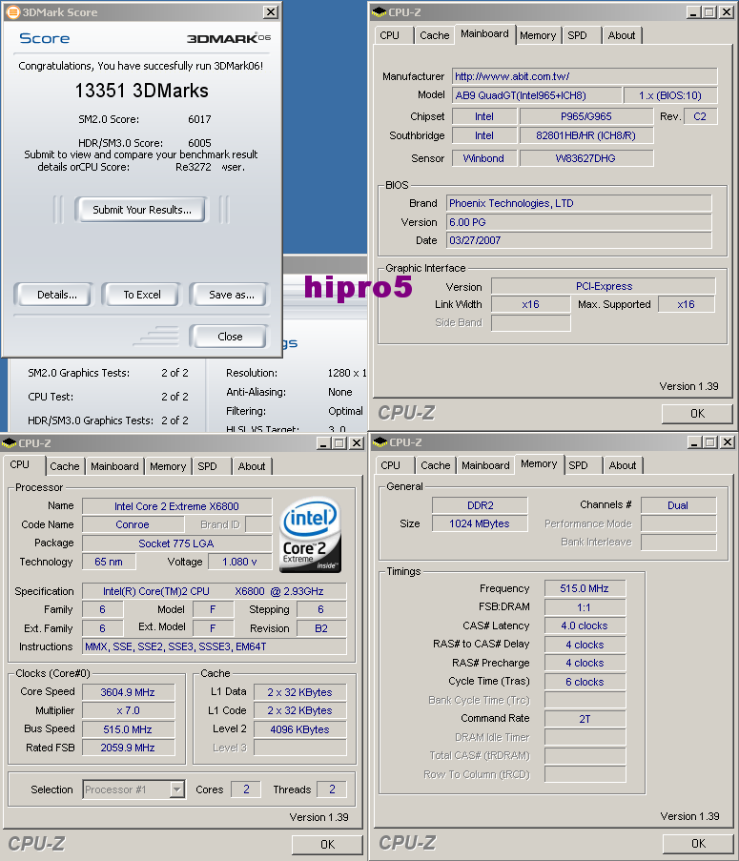Viewport: 739px width, 861px height.
Task: Click the Phoenix Technologies BIOS brand field
Action: click(579, 203)
